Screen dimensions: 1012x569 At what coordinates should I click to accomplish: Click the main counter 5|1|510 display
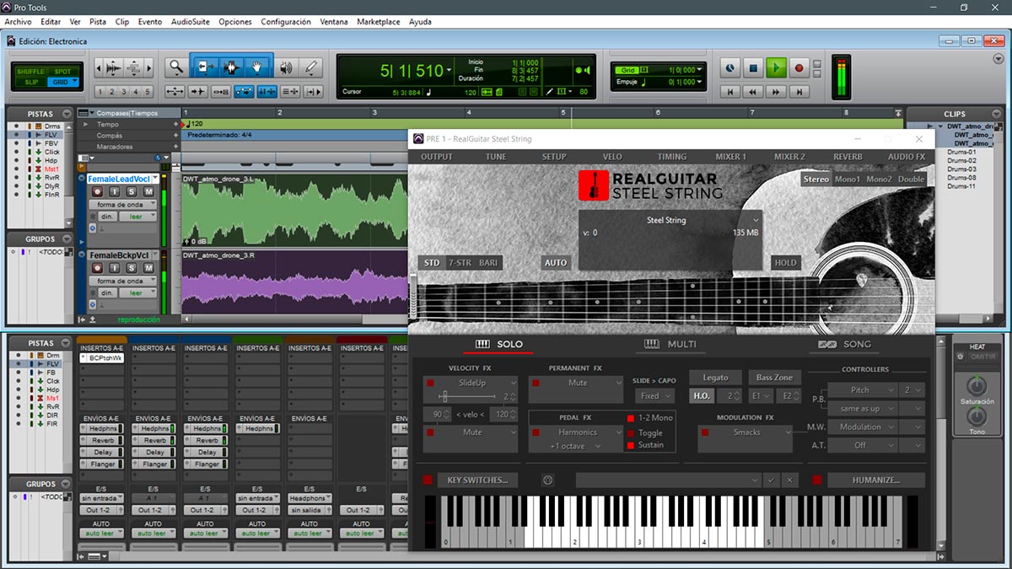coord(412,71)
